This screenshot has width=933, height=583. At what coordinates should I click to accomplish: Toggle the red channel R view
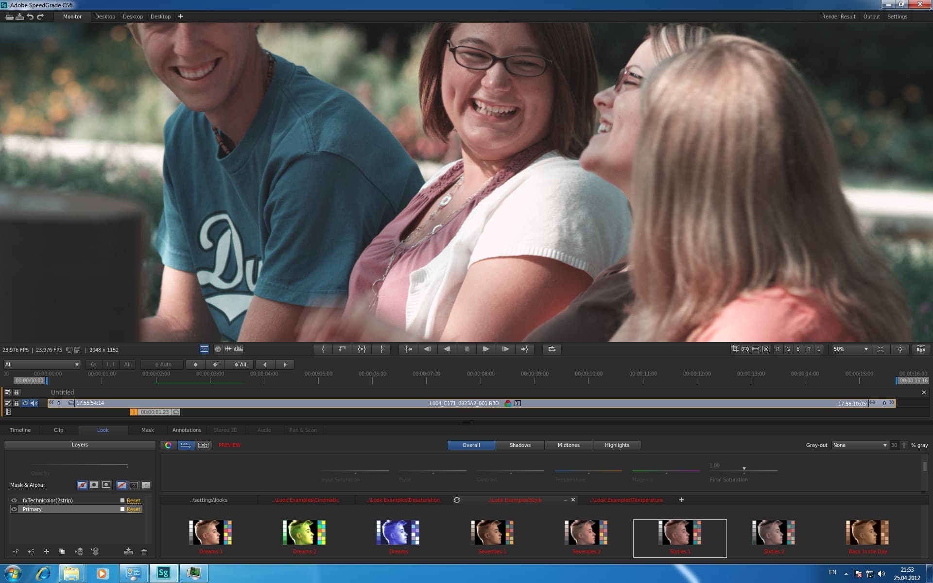[777, 349]
